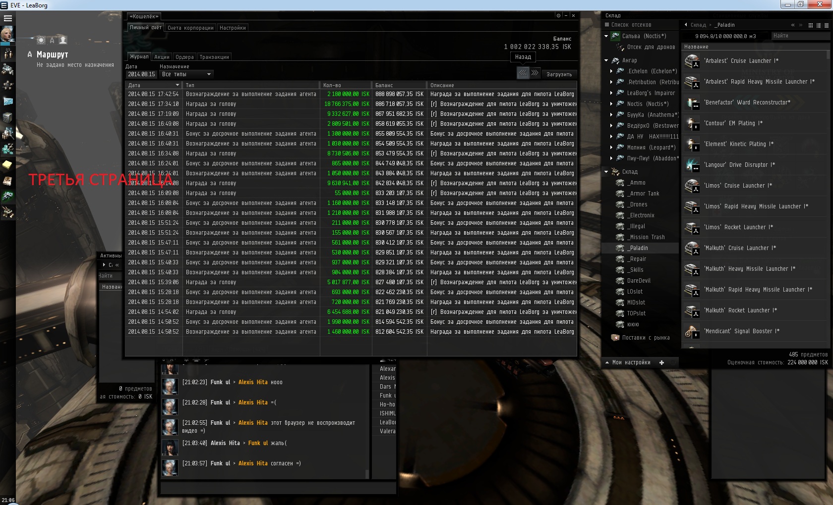Collapse the Сальва (Noctis*) tree node

606,36
